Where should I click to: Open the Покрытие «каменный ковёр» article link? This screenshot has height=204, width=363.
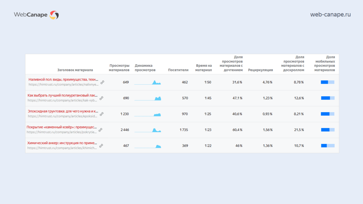(x=61, y=127)
